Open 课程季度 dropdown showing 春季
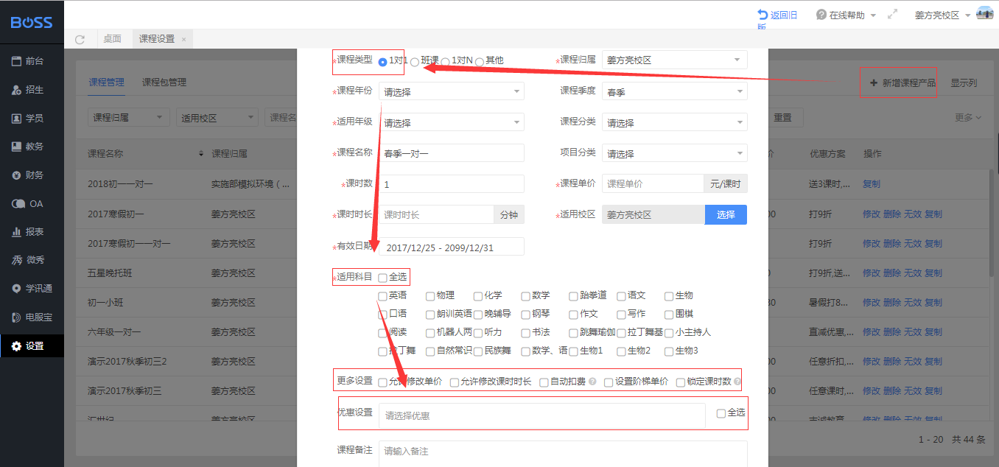Screen dimensions: 999x467 pos(675,91)
